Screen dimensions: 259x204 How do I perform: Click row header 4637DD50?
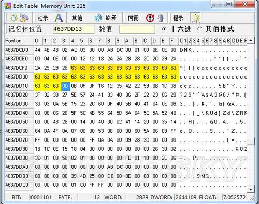click(x=19, y=122)
